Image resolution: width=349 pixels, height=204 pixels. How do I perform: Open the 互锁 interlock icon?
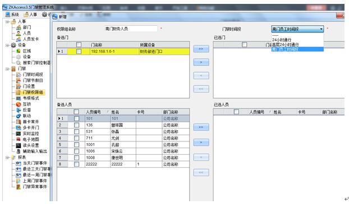coord(19,104)
